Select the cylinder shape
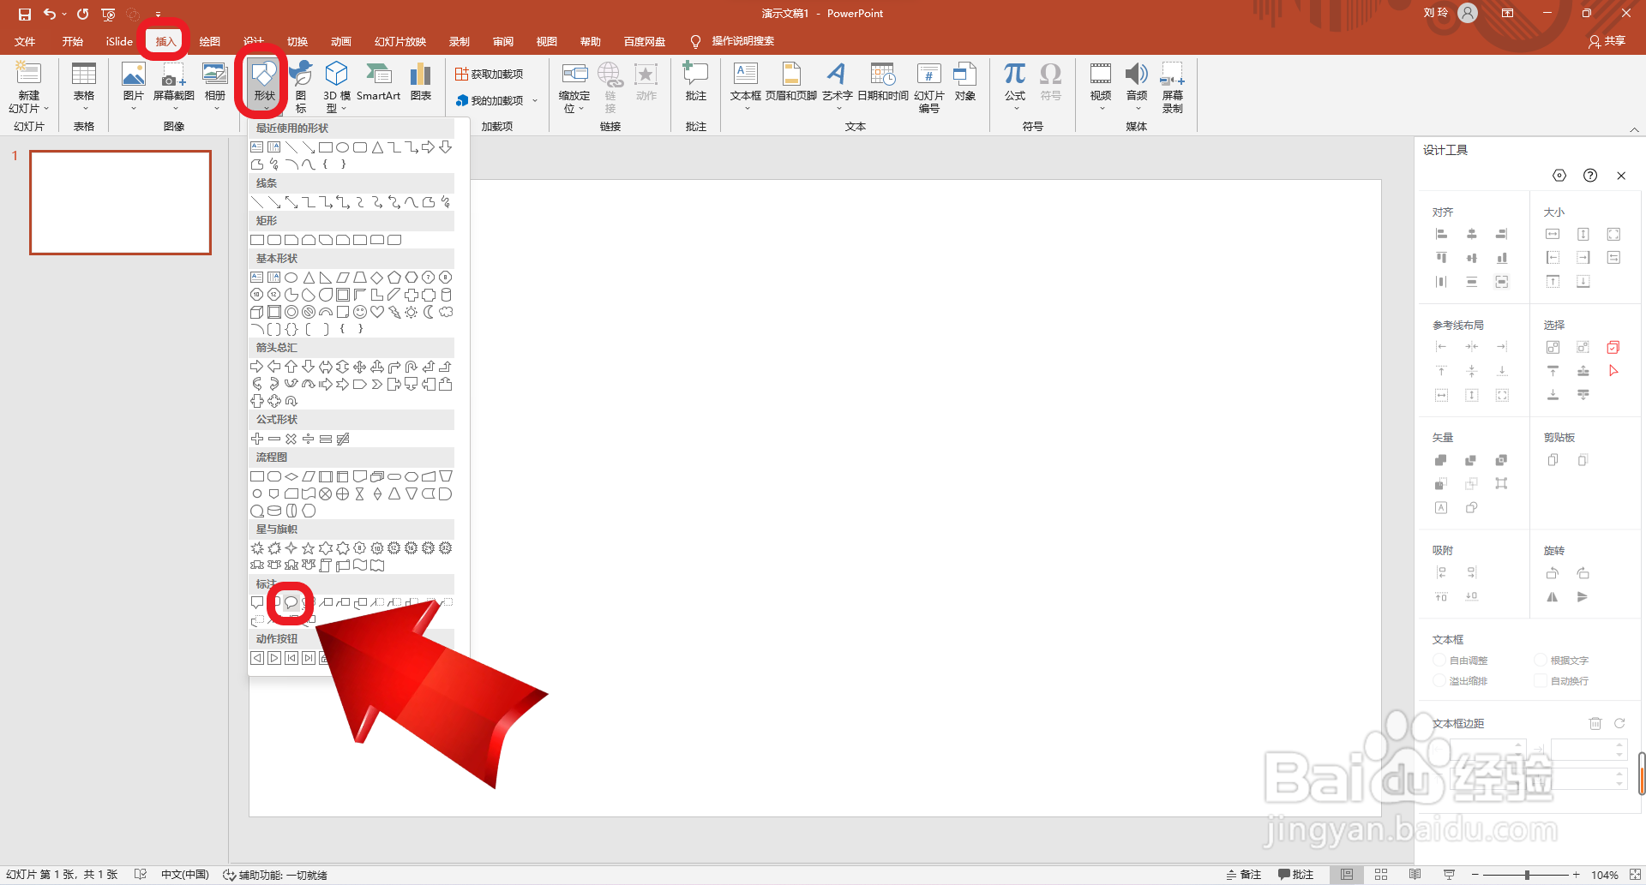 (446, 295)
